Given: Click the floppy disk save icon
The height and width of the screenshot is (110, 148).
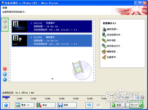Looking at the screenshot, I should coord(60,105).
